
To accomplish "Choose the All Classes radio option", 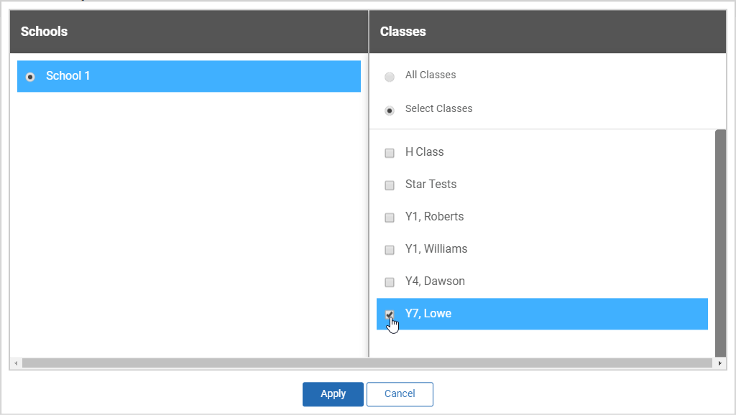I will click(390, 77).
